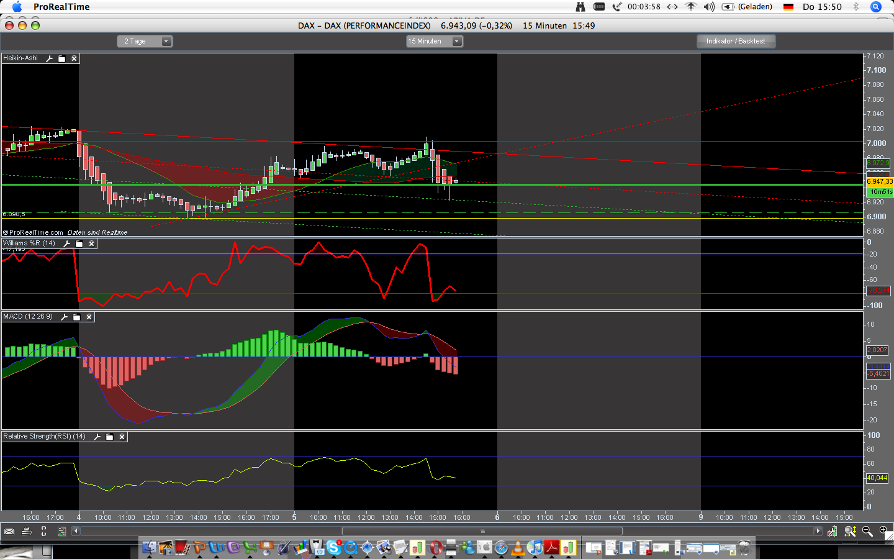Remove the Relative Strength (RSI) panel
Screen dimensions: 894x559
(122, 437)
